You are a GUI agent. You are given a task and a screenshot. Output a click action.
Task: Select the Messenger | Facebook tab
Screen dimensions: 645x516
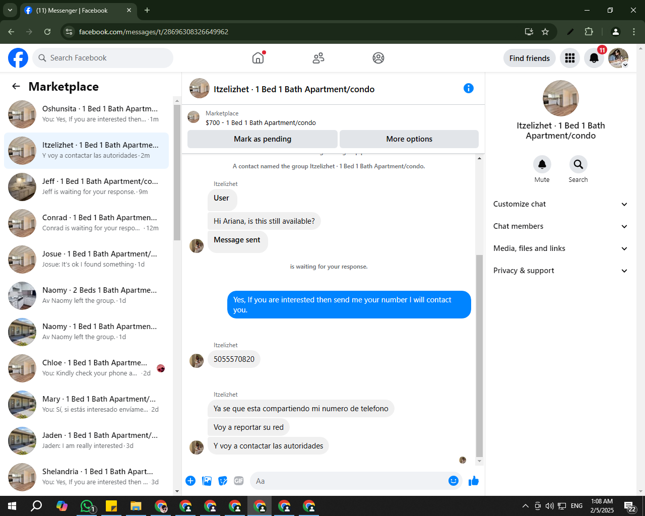click(x=78, y=10)
